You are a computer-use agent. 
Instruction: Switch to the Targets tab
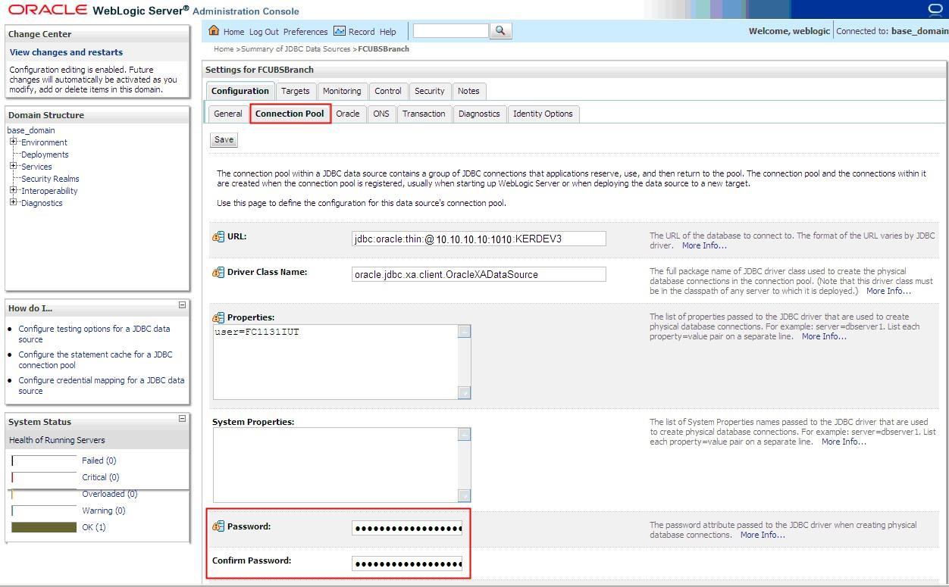(x=296, y=91)
